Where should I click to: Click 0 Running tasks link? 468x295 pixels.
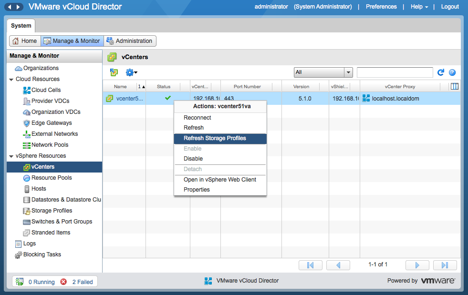[x=42, y=282]
